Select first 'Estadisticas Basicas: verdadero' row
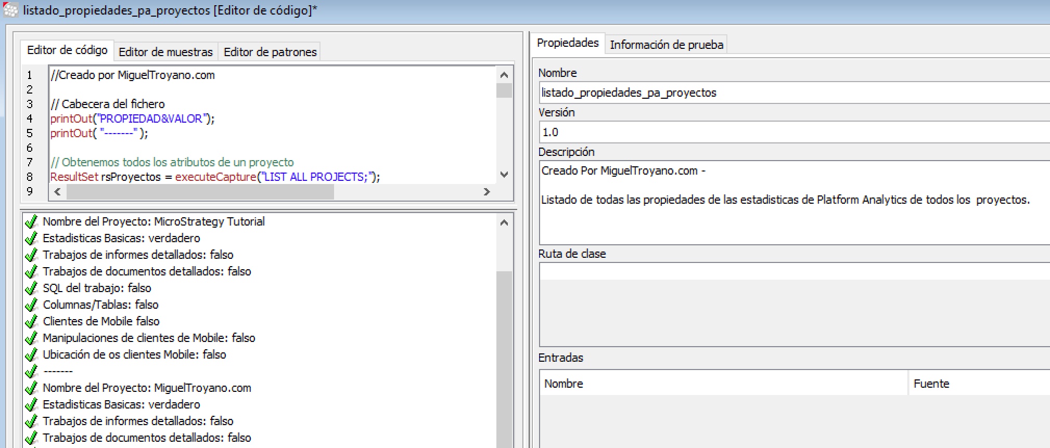This screenshot has height=448, width=1050. [x=121, y=238]
